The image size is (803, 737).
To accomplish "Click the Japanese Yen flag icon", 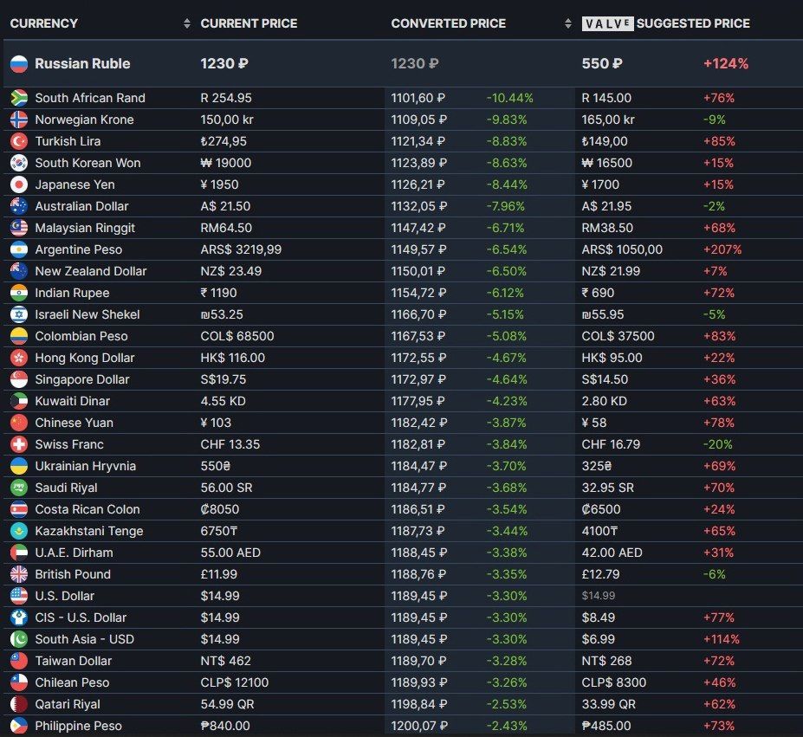I will 19,184.
